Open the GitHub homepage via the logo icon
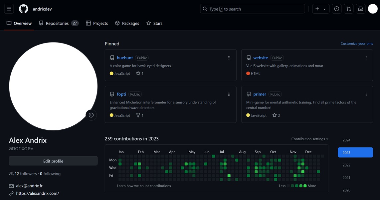 coord(23,9)
